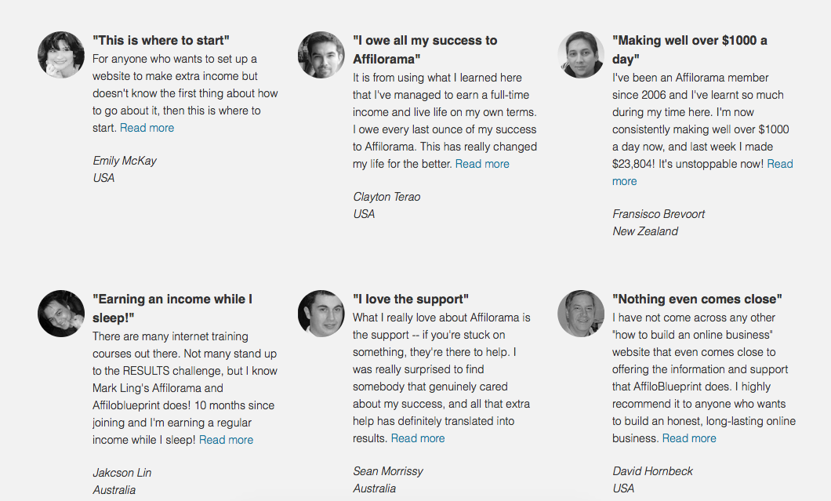Click the "This is where to start" heading
The width and height of the screenshot is (831, 501).
[x=161, y=40]
